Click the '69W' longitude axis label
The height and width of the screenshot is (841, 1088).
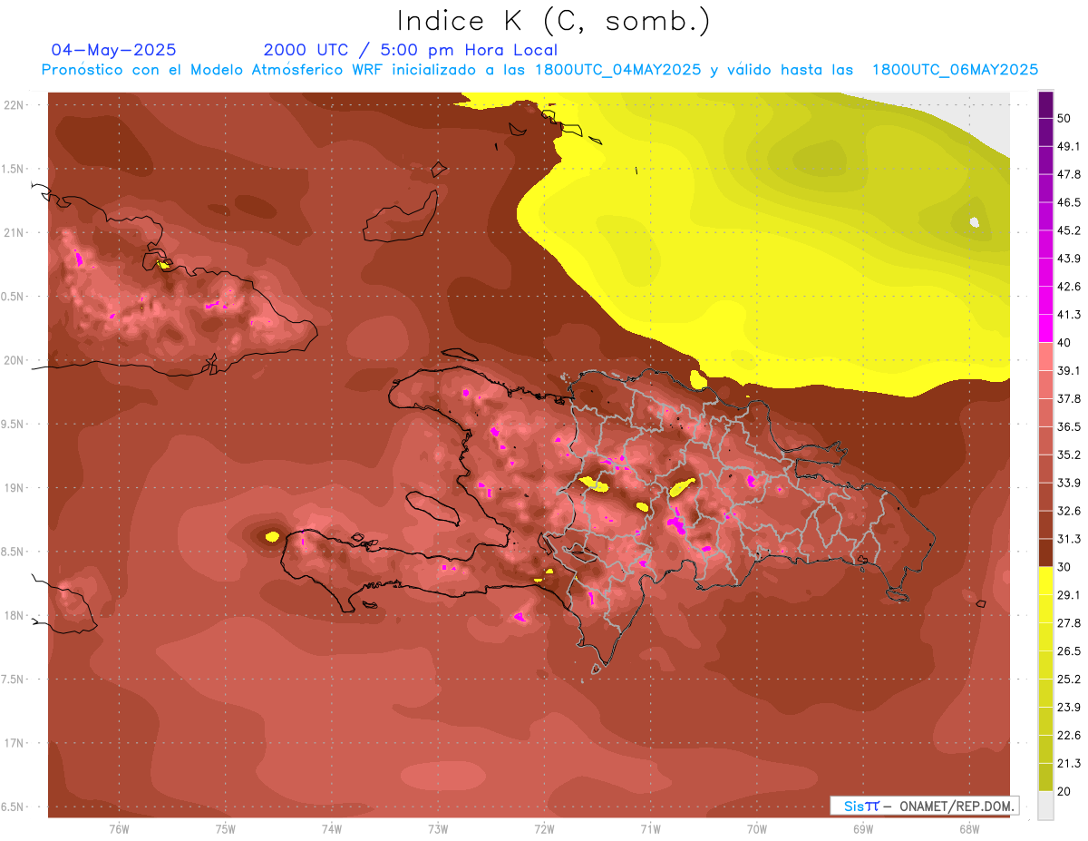(862, 830)
